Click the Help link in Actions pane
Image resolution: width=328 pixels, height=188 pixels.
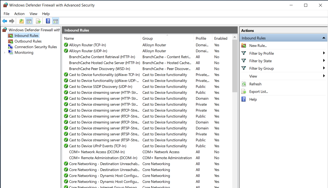coord(253,99)
